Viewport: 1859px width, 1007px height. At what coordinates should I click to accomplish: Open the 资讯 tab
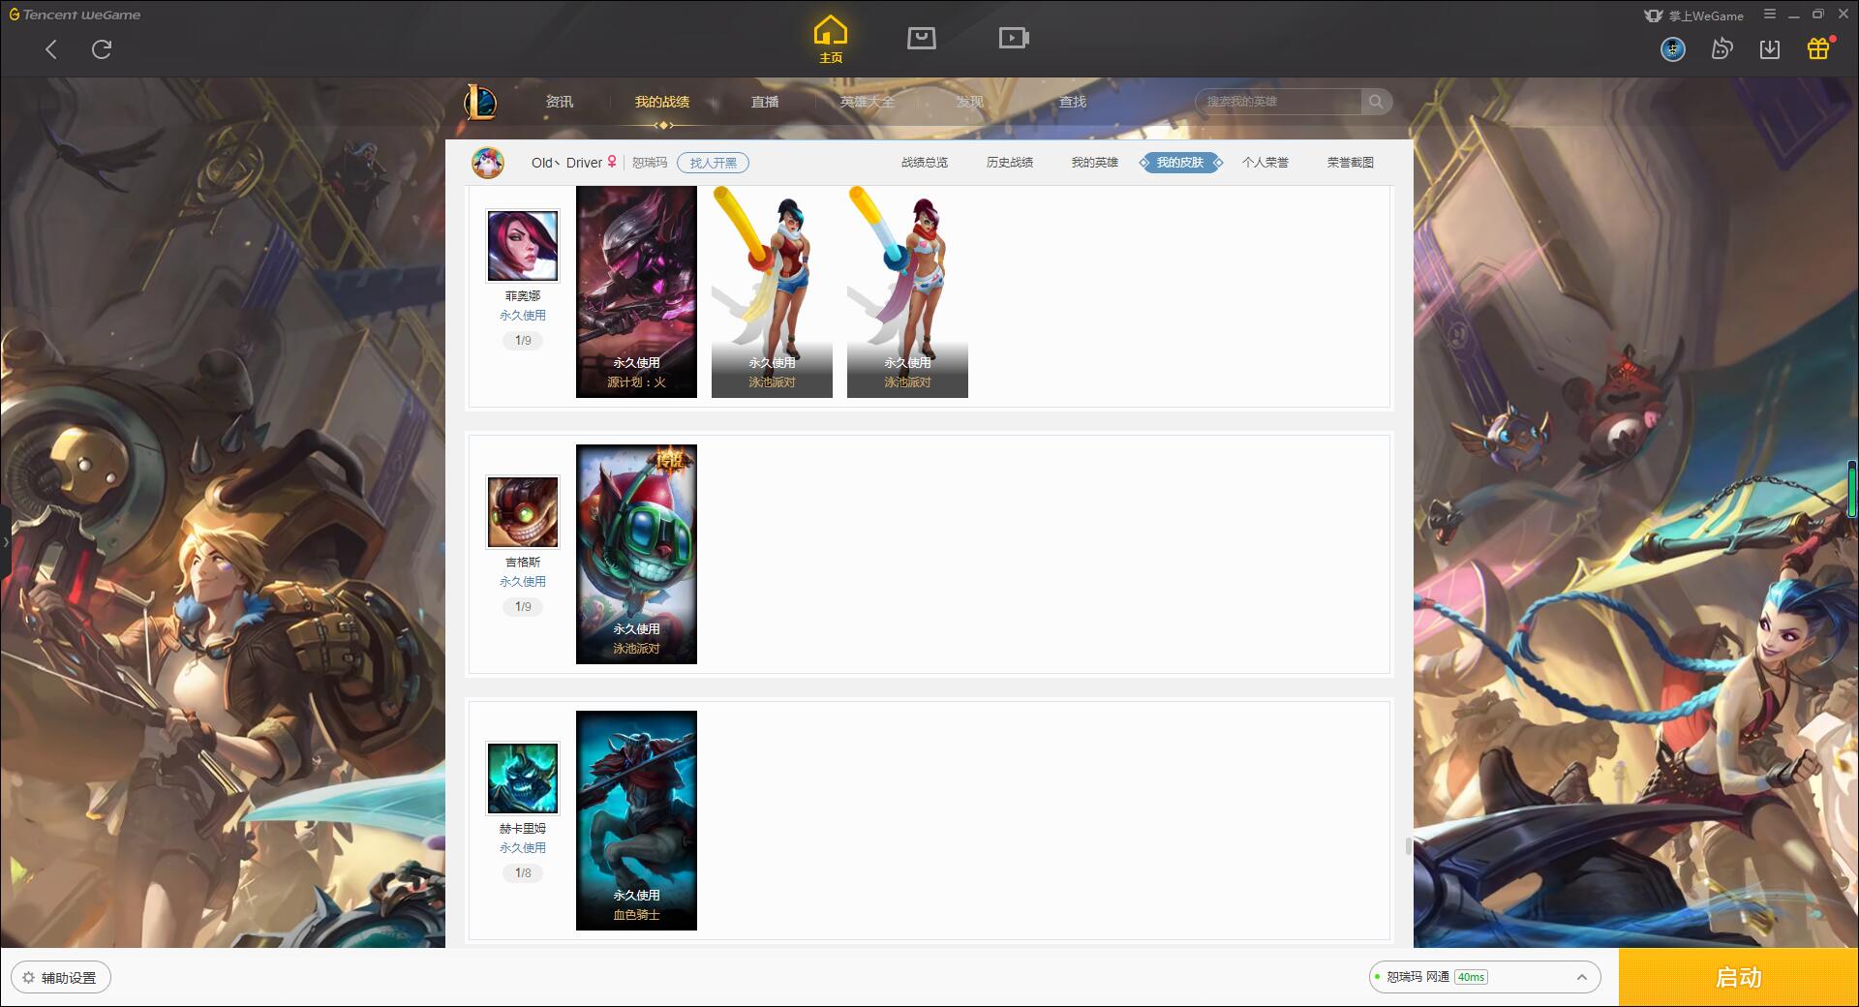[x=559, y=102]
